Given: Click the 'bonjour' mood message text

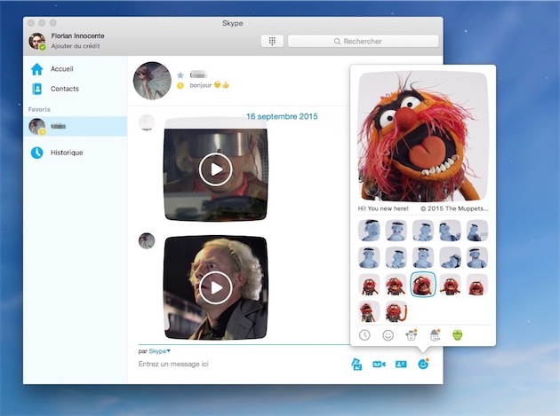Looking at the screenshot, I should point(201,85).
